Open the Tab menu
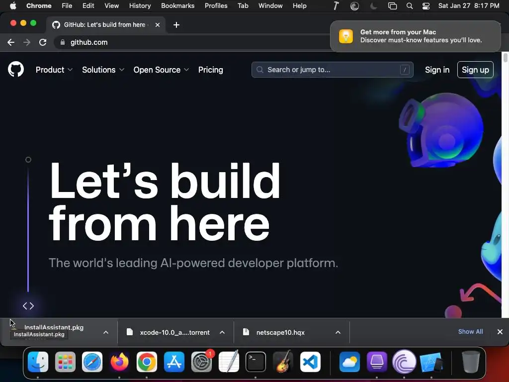This screenshot has height=382, width=509. (243, 5)
